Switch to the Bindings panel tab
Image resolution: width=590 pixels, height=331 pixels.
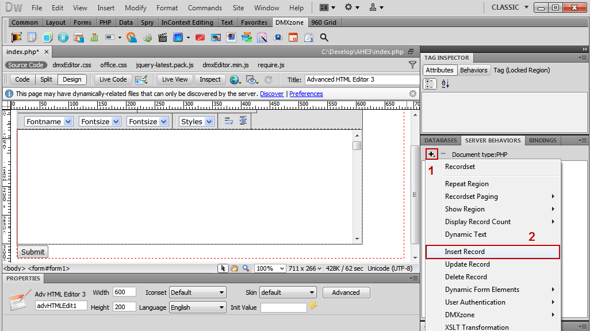point(543,140)
